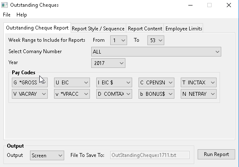Open the b BONUS$ pay code dropdown
Image resolution: width=239 pixels, height=167 pixels.
coord(156,94)
